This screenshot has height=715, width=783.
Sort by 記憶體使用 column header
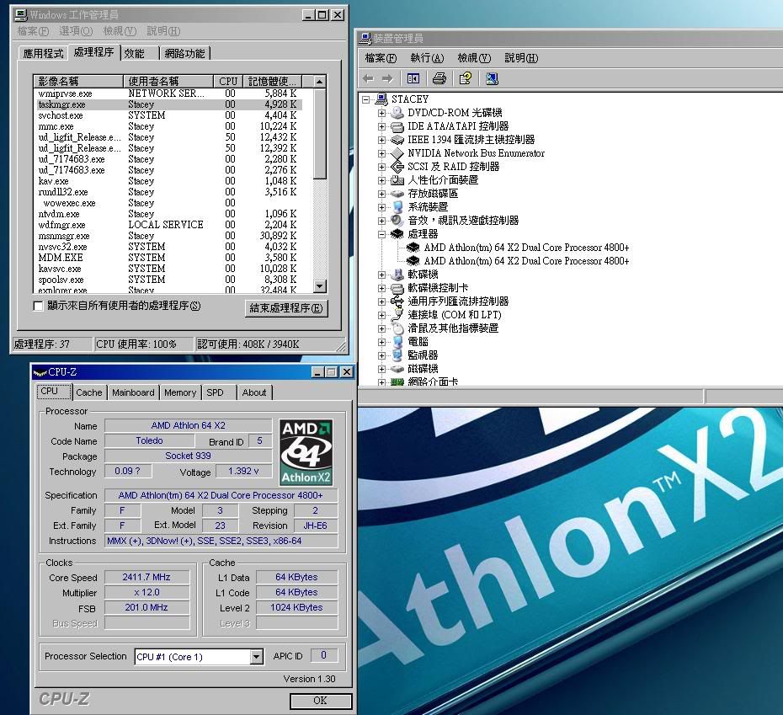[273, 81]
